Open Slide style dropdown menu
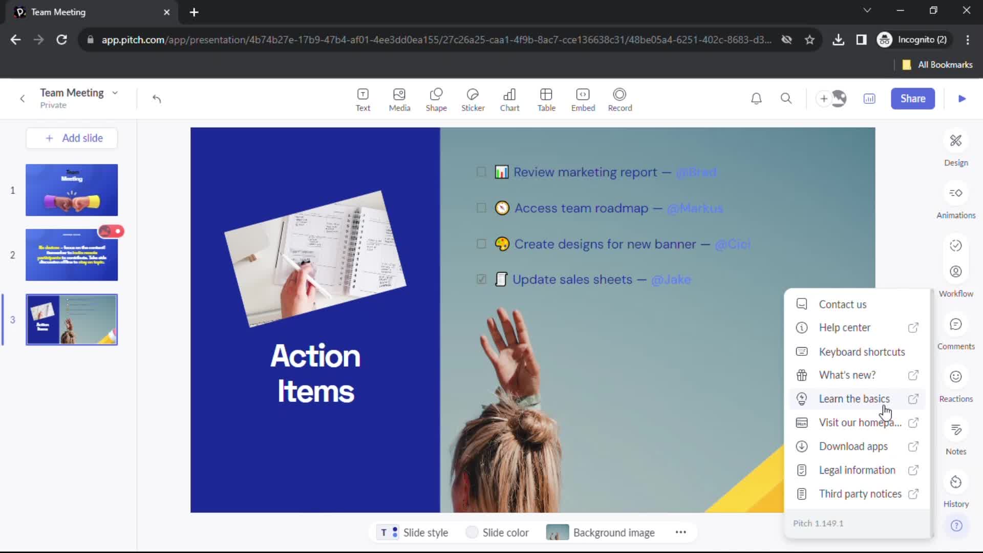This screenshot has width=983, height=553. coord(414,533)
